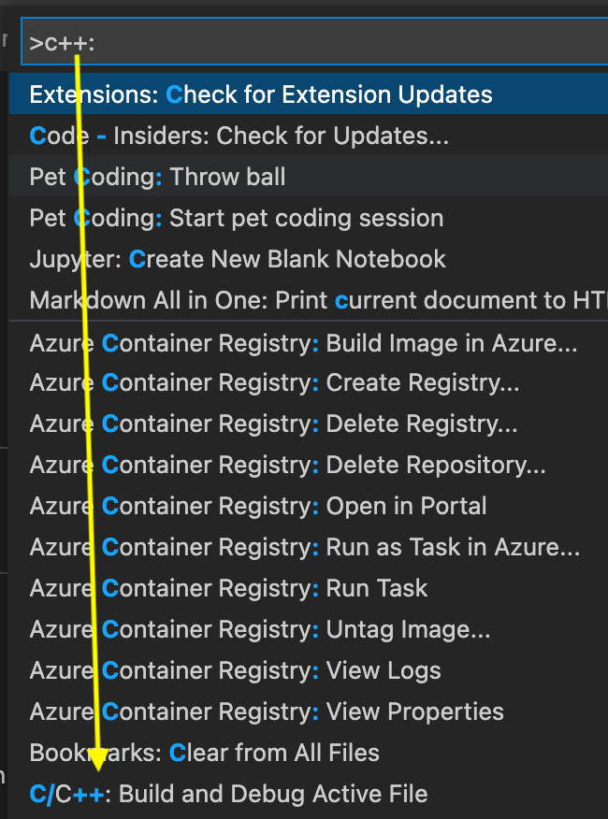Run Azure Container Registry: Delete Registry command
The height and width of the screenshot is (819, 608).
(253, 424)
